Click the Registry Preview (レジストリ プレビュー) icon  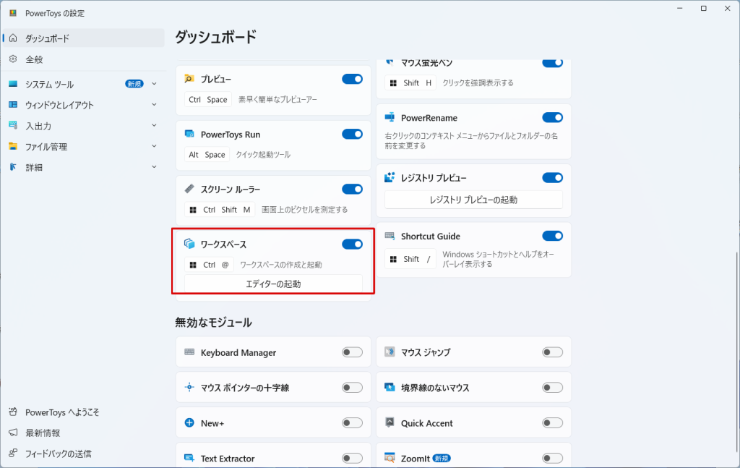[390, 177]
